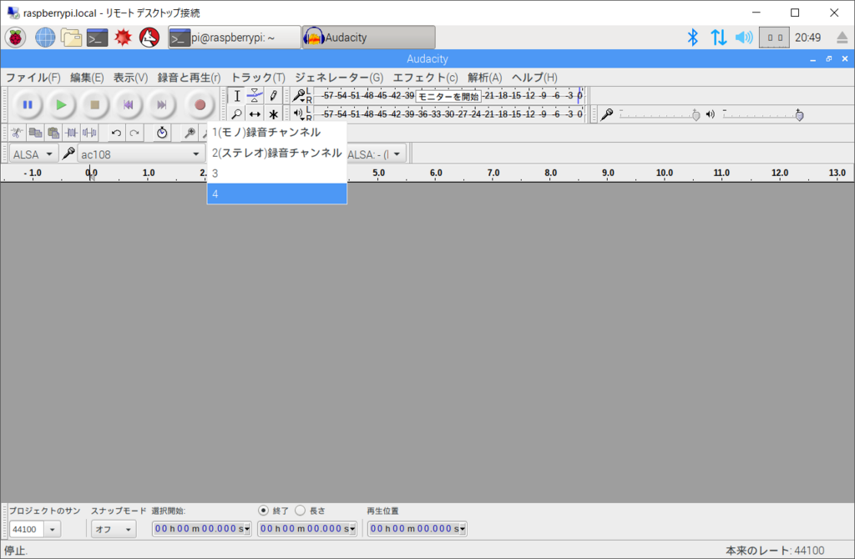Viewport: 855px width, 559px height.
Task: Open the file manager folders icon
Action: tap(72, 38)
